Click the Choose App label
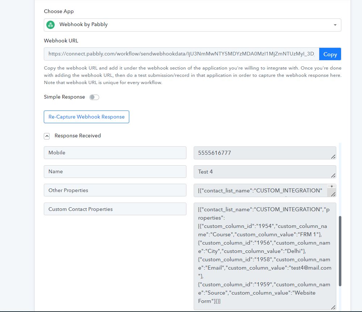 coord(59,11)
